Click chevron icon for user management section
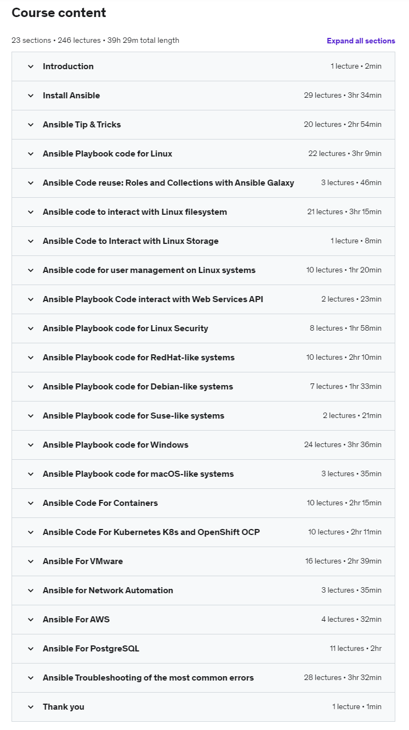 click(31, 270)
